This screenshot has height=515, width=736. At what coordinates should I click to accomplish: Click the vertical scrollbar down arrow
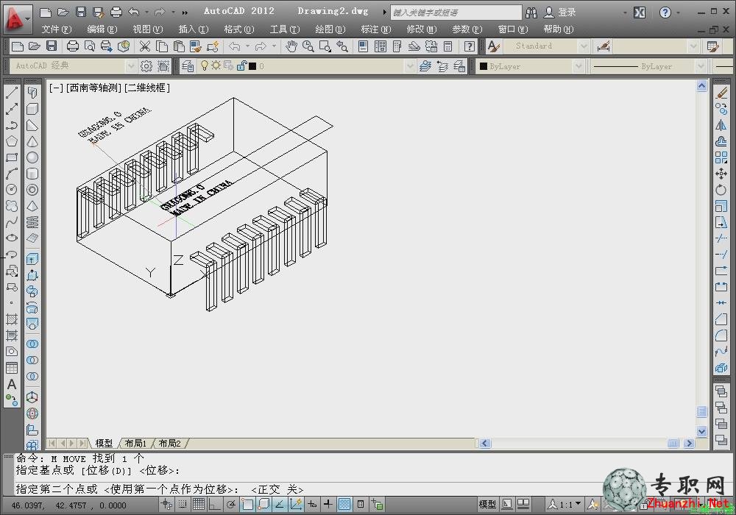[701, 431]
